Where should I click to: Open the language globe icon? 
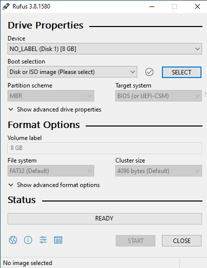(13, 240)
